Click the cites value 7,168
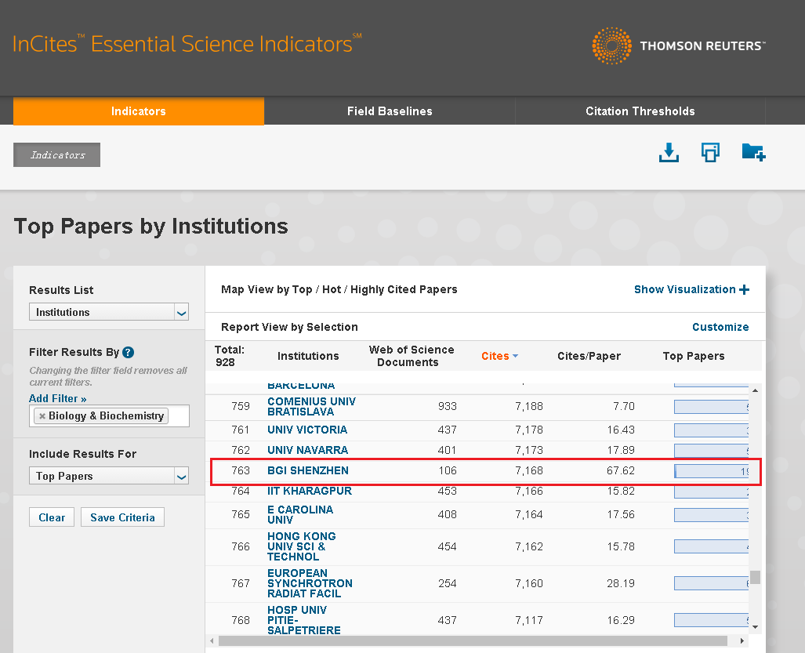 click(x=529, y=471)
